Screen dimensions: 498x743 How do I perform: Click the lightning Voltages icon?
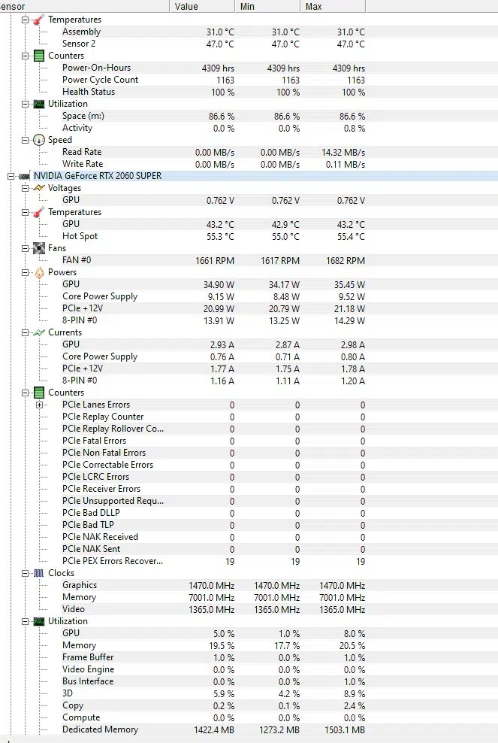click(x=39, y=188)
